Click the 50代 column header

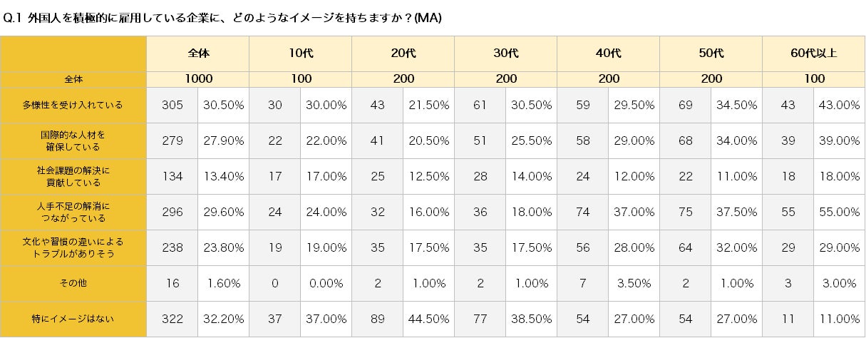(711, 53)
